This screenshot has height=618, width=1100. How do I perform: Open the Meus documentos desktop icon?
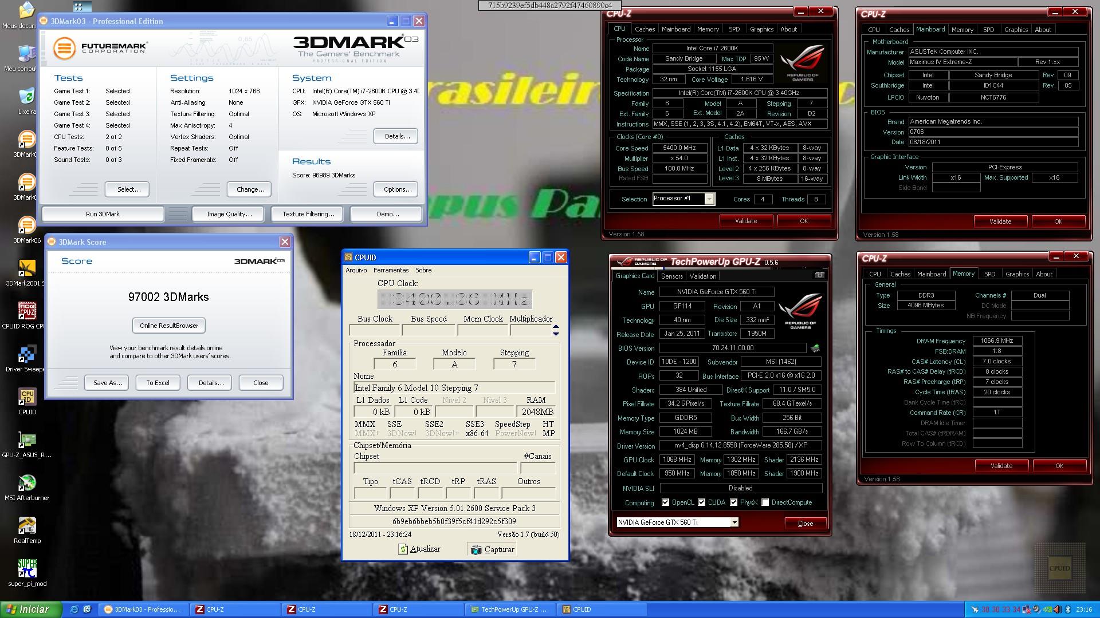(x=26, y=11)
